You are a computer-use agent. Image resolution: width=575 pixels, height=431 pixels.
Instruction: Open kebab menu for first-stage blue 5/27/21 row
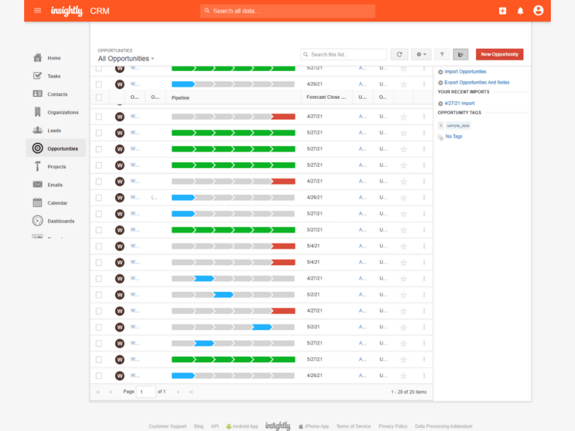424,214
